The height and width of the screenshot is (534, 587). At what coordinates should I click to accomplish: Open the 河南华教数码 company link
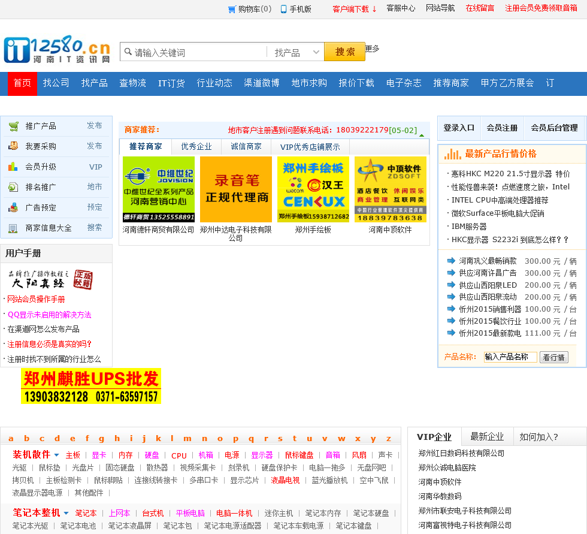click(x=440, y=497)
